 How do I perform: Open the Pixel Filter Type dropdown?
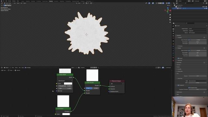click(x=198, y=81)
